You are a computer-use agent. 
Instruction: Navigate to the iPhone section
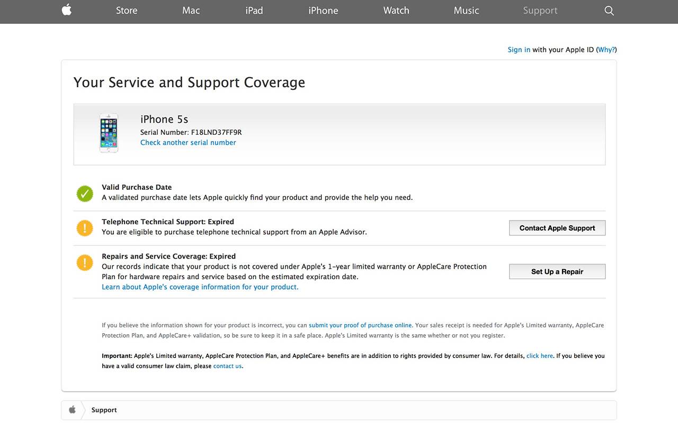coord(323,11)
